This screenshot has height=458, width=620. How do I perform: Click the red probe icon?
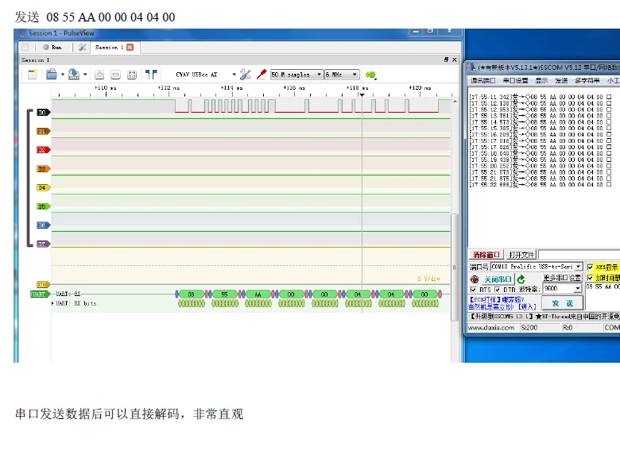pos(261,75)
